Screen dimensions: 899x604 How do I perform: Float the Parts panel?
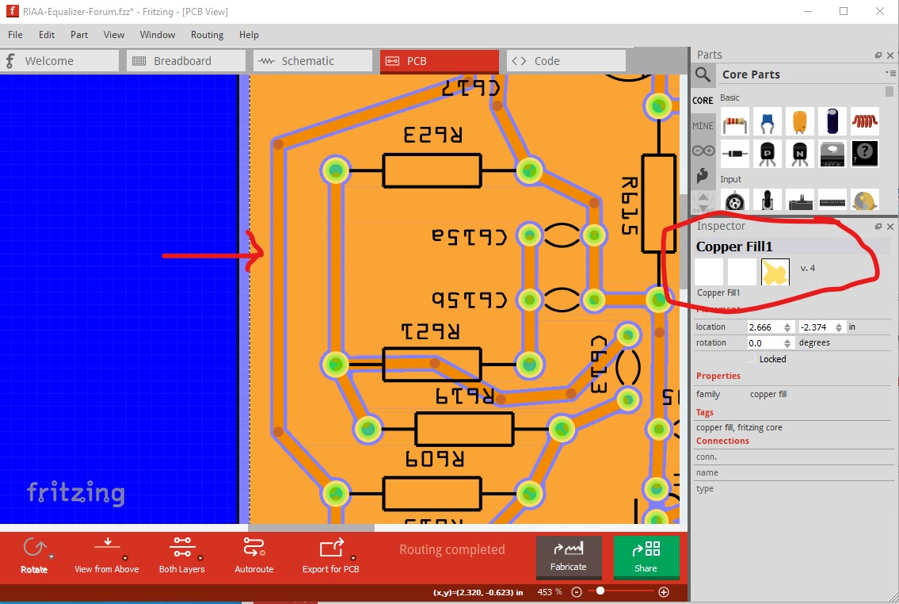pyautogui.click(x=878, y=55)
